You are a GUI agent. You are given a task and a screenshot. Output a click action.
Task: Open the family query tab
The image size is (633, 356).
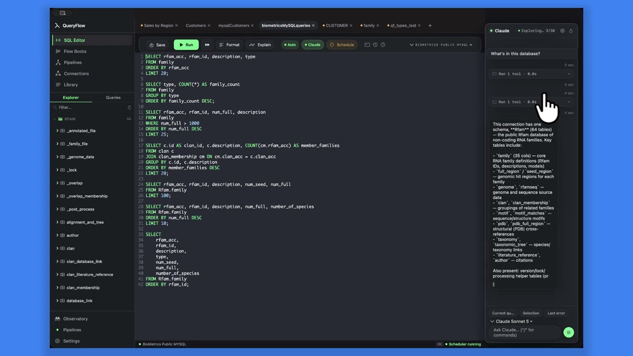(x=369, y=26)
